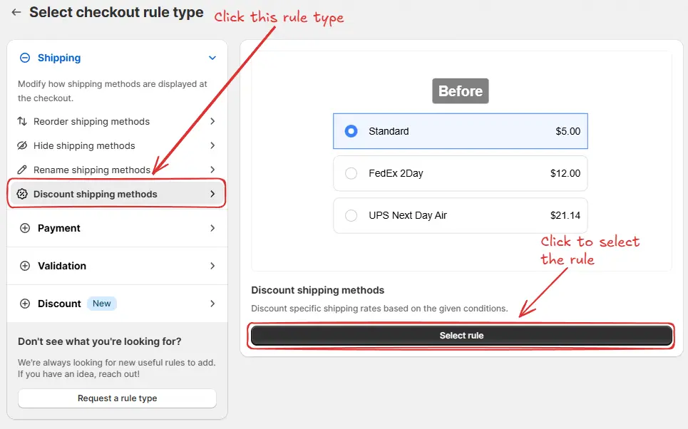Expand the Payment section chevron

pos(212,228)
